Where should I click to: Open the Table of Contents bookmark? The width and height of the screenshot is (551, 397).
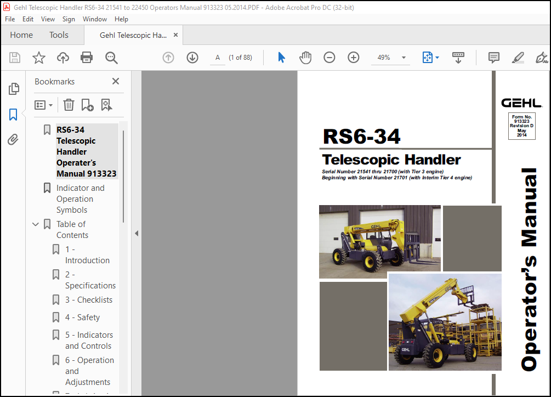point(72,229)
